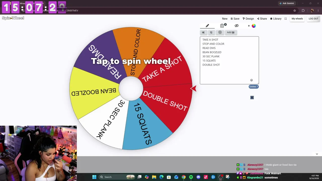Open the Library menu
This screenshot has width=322, height=181.
point(276,19)
